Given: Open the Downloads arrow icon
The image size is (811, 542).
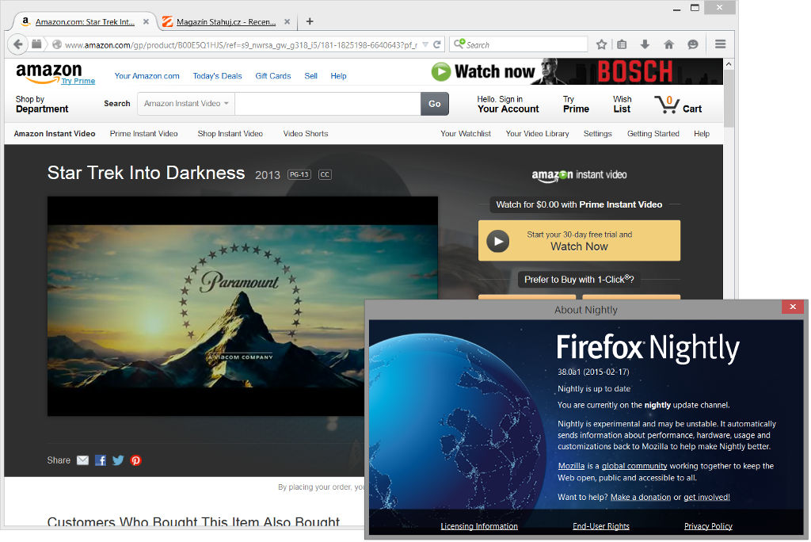Looking at the screenshot, I should click(x=645, y=44).
